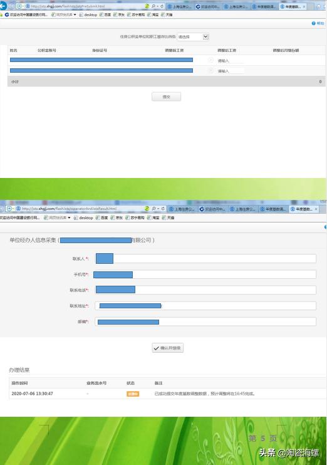This screenshot has height=465, width=327.
Task: Open 淘宝 favorite in salary-table browser
Action: coord(153,14)
